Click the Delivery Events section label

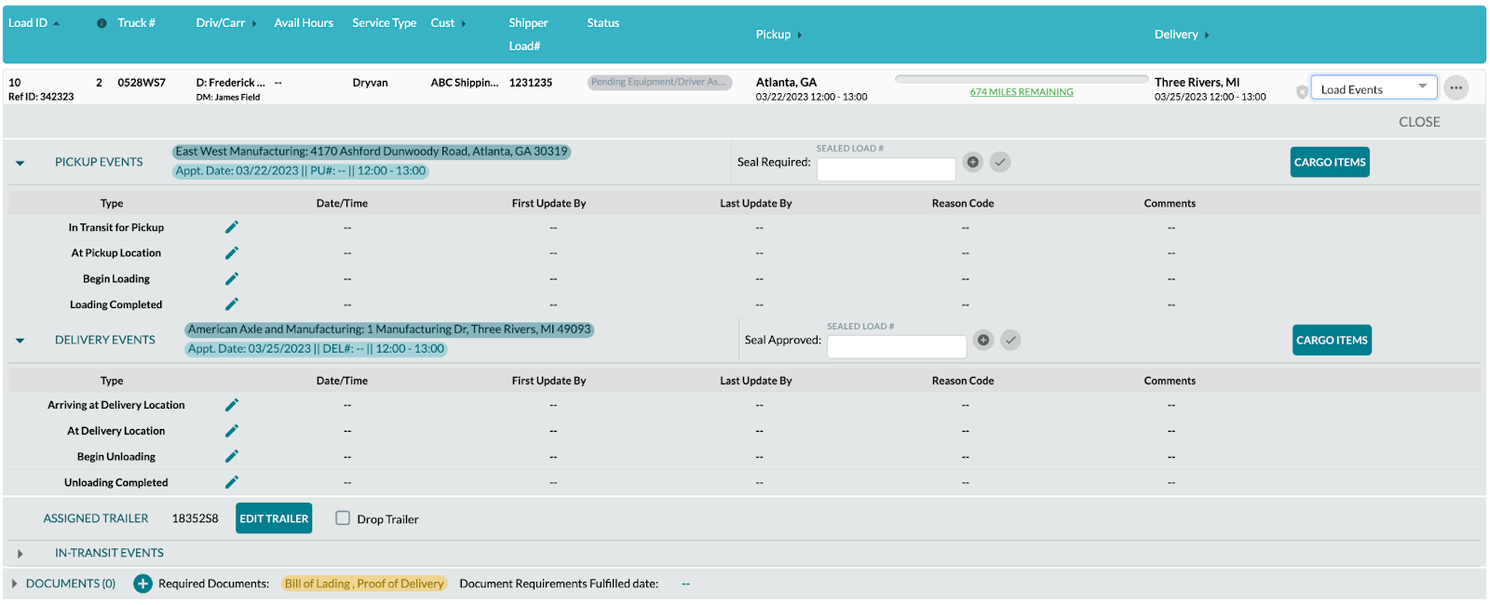click(x=105, y=340)
